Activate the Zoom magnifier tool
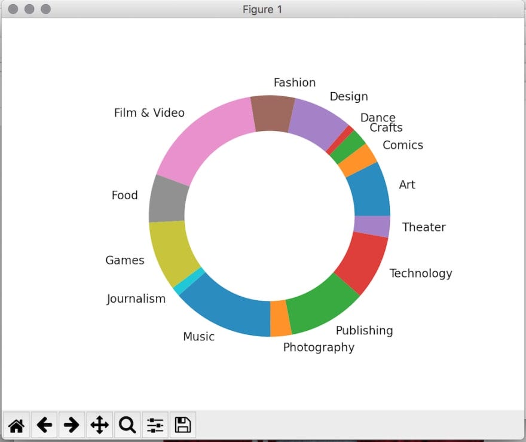This screenshot has height=442, width=526. pos(127,425)
